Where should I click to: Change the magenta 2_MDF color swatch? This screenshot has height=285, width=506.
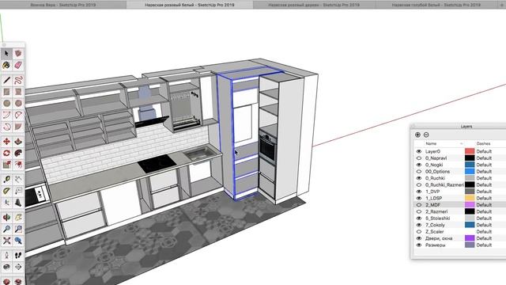[x=470, y=205]
